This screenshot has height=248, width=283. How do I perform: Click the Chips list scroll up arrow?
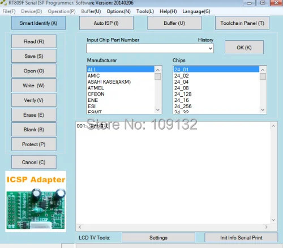(x=263, y=70)
